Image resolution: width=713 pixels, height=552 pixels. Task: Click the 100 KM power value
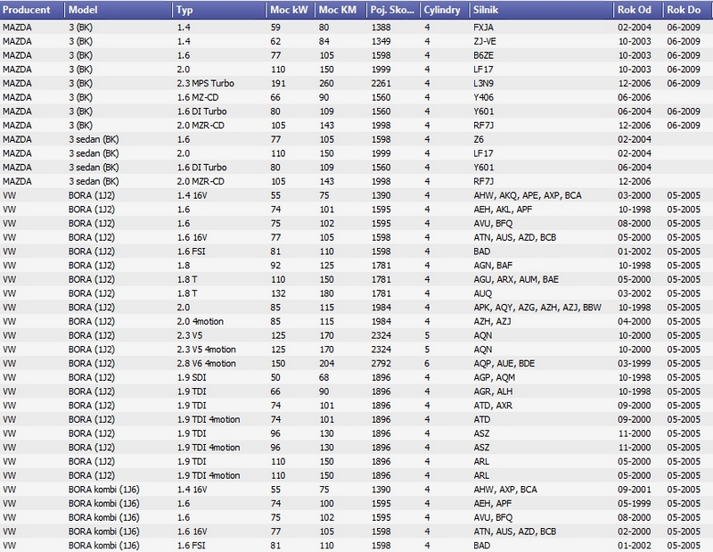point(326,503)
